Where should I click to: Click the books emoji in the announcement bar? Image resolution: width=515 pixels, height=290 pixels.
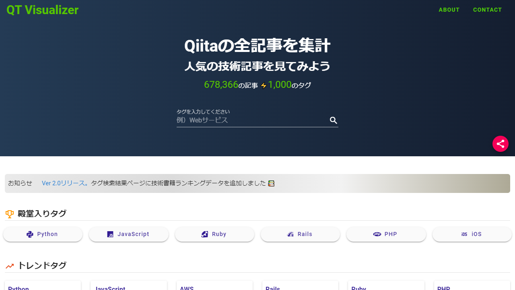pyautogui.click(x=271, y=183)
